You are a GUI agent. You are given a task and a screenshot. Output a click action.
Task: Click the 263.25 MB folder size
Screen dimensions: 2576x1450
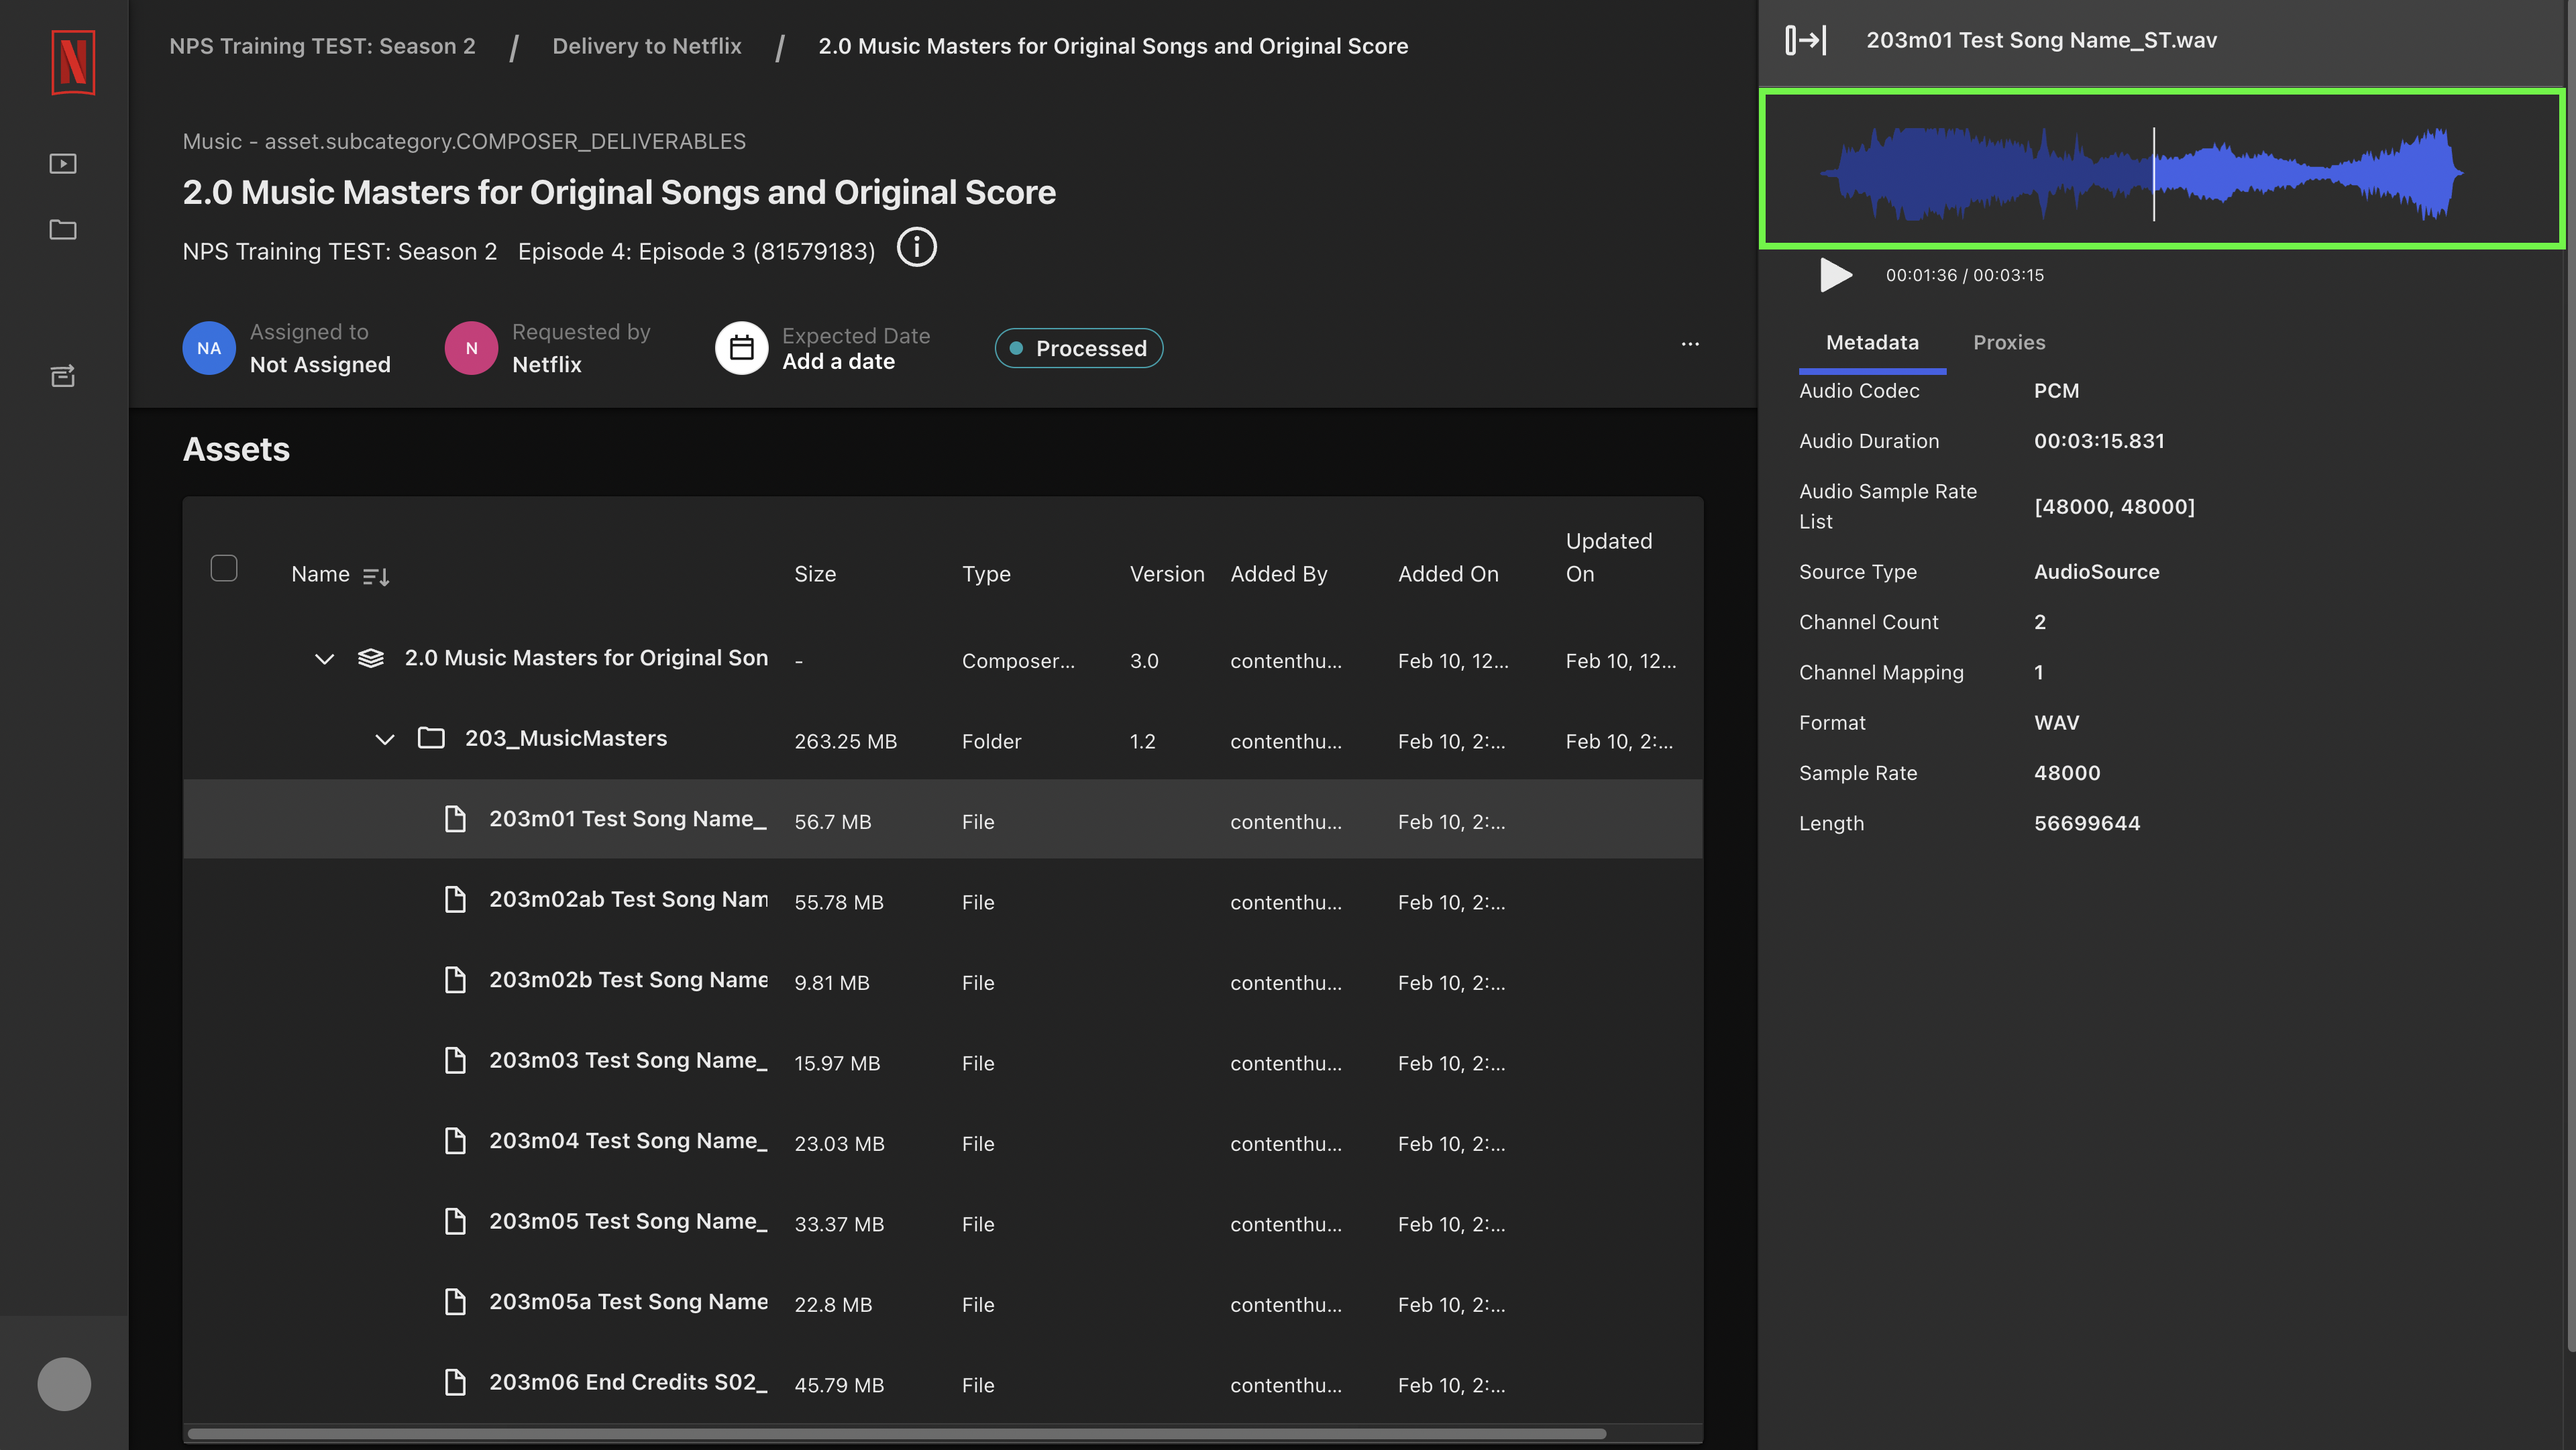pos(845,741)
